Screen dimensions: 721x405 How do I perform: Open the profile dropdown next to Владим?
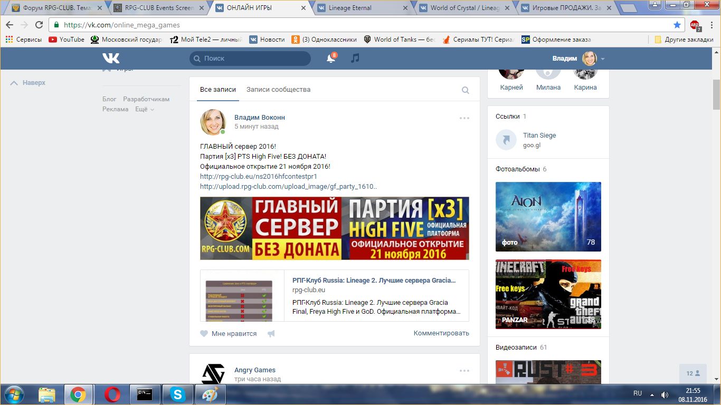(x=602, y=59)
